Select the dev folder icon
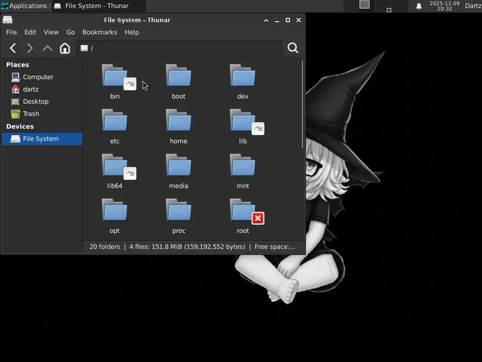 (x=242, y=75)
